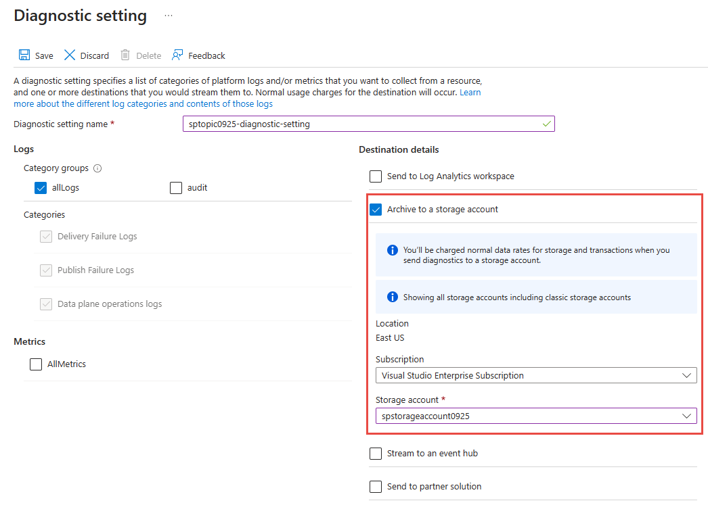Viewport: 708px width, 505px height.
Task: Click the info icon on the classic storage accounts notice
Action: 391,297
